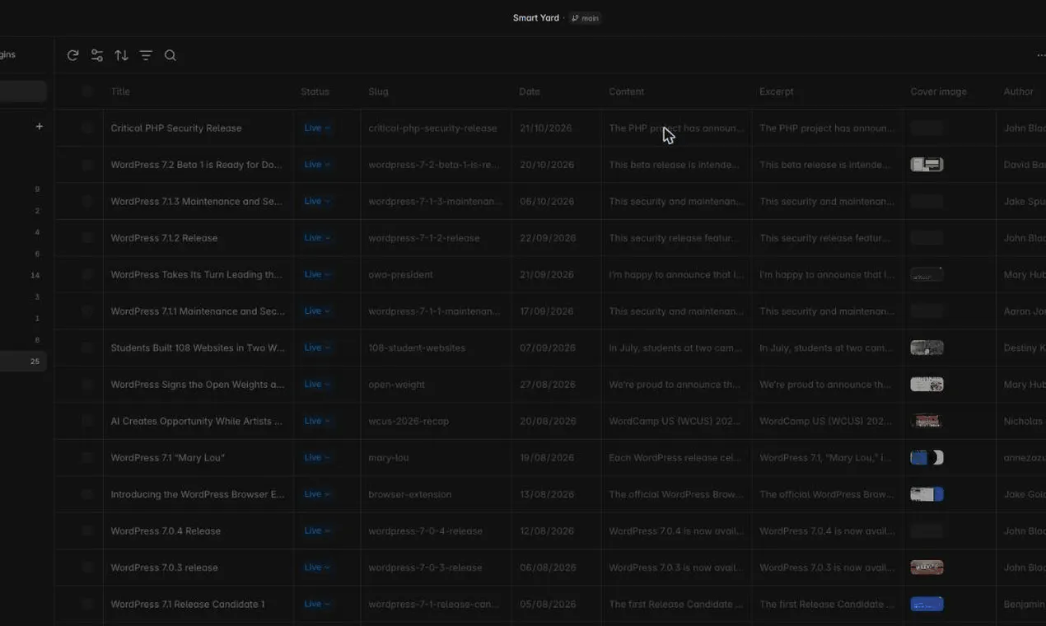Click content cell "I'm happy to announce that"
1046x626 pixels.
tap(676, 274)
